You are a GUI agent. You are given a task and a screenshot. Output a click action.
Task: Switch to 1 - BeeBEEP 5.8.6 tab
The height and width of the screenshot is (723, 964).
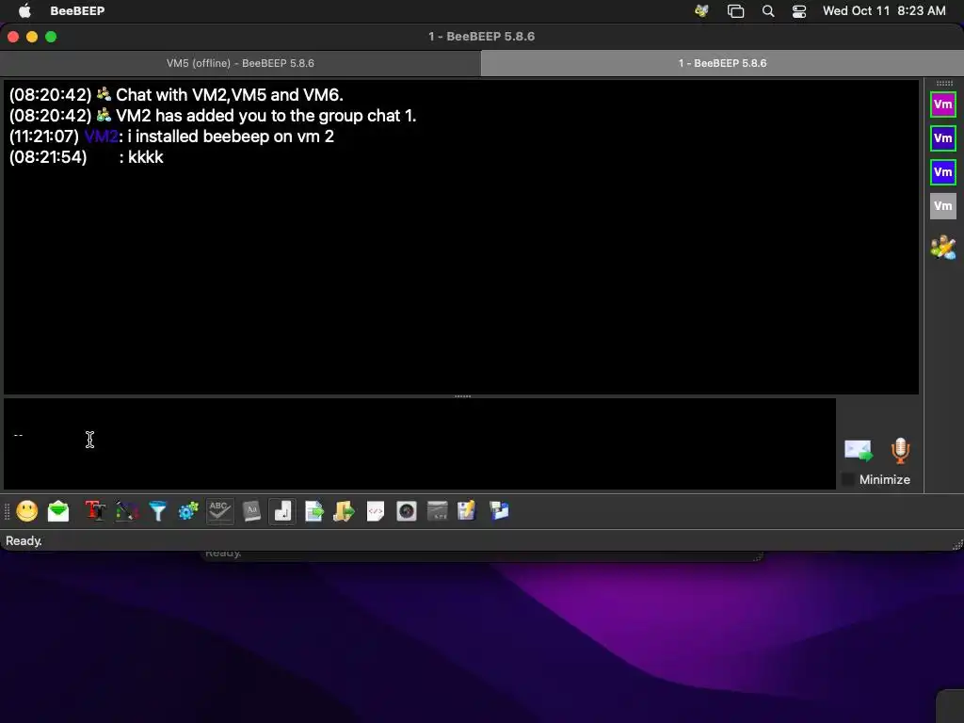point(722,63)
